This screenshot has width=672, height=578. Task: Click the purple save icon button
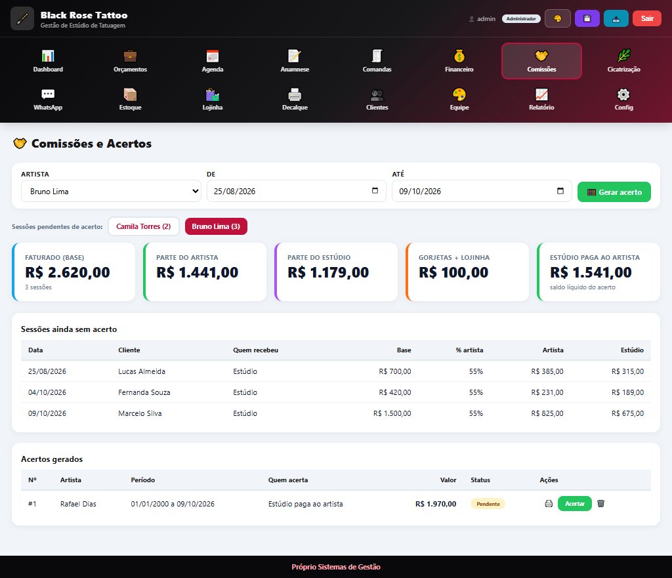(x=587, y=18)
